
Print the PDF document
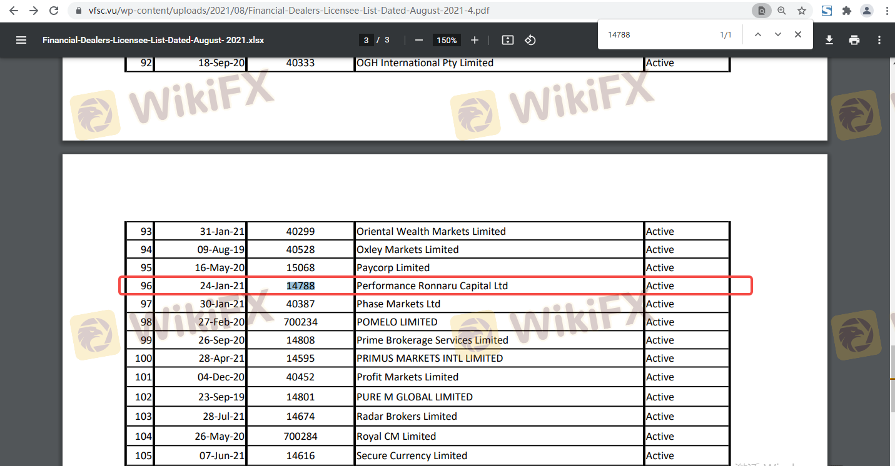click(x=854, y=40)
